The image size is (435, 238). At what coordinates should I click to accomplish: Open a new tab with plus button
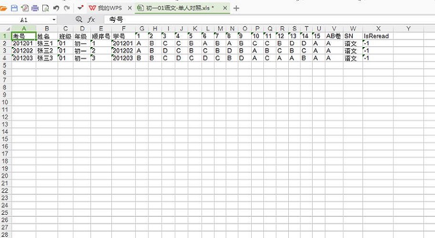pos(236,8)
